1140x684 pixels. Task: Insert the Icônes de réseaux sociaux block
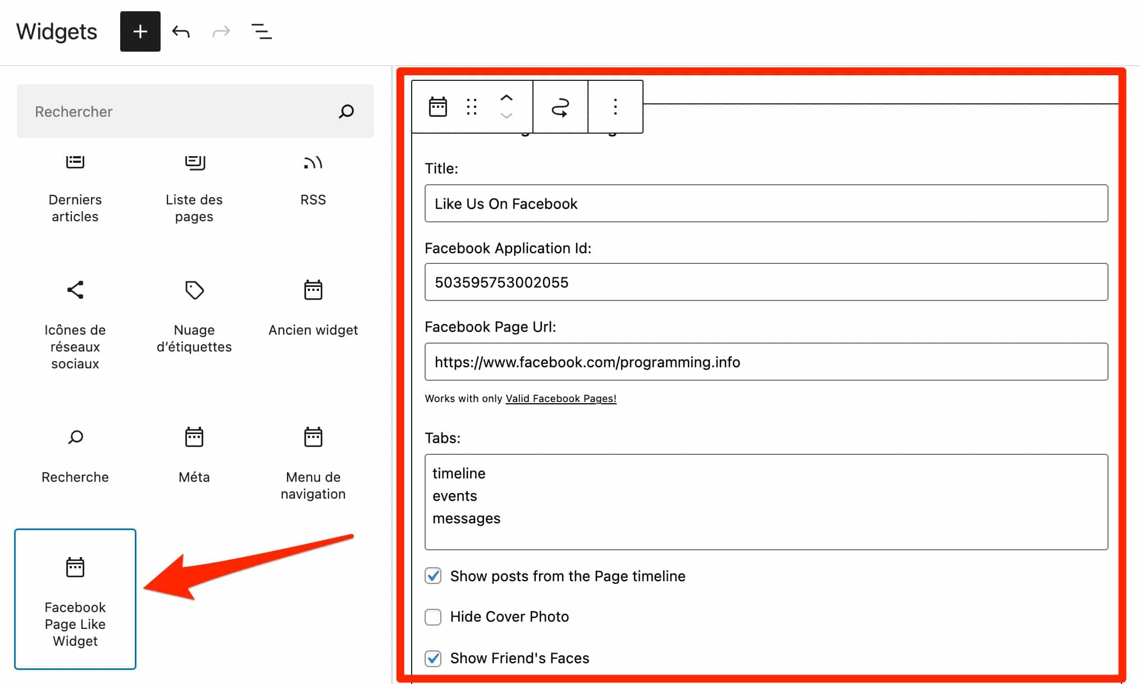[75, 325]
